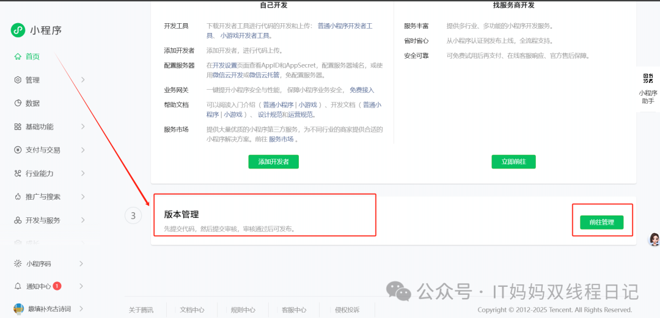Click the 开发与服务 sidebar icon
The height and width of the screenshot is (318, 660).
click(18, 220)
